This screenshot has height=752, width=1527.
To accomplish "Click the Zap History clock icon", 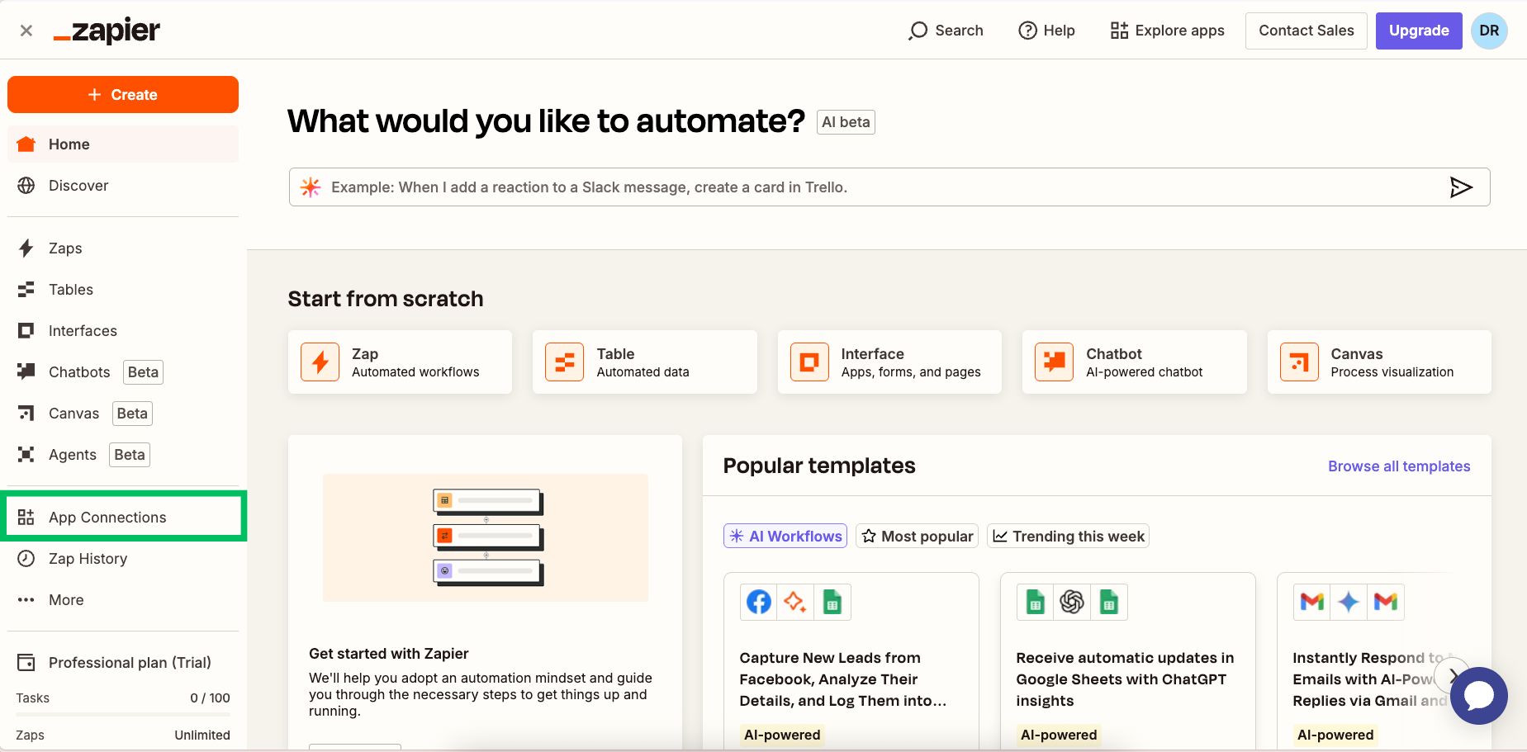I will 26,559.
